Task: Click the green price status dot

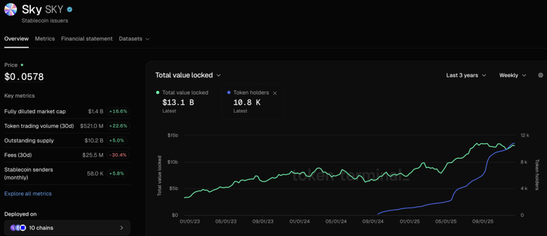Action: (22, 65)
